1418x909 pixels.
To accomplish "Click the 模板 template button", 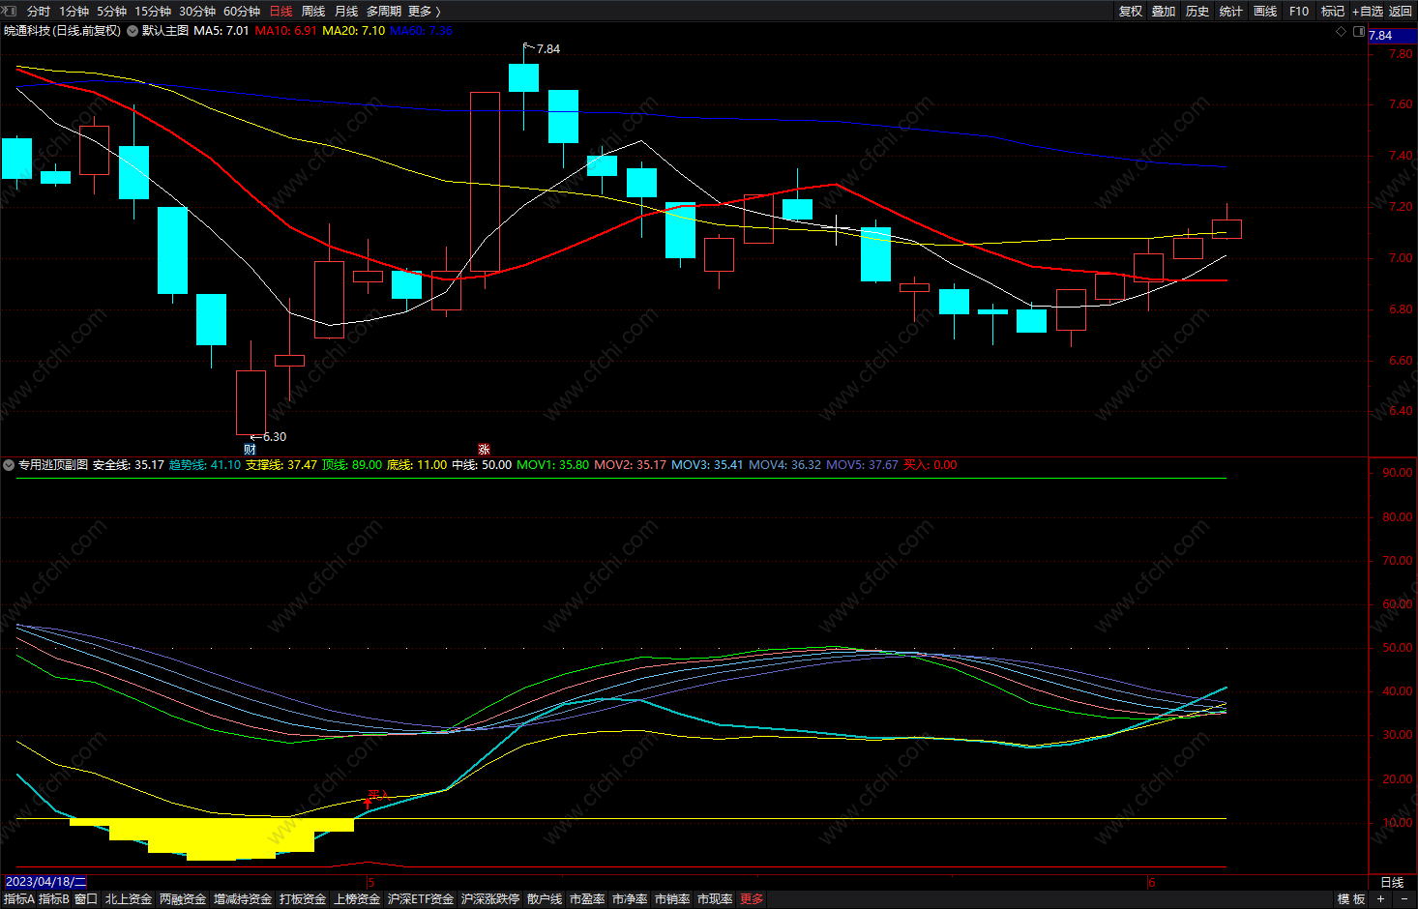I will click(1351, 899).
